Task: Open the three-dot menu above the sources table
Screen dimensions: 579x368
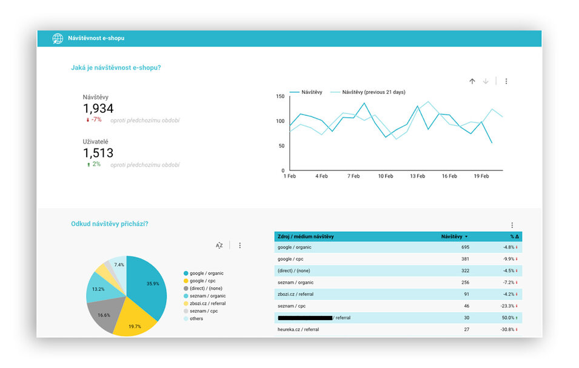Action: pyautogui.click(x=512, y=225)
